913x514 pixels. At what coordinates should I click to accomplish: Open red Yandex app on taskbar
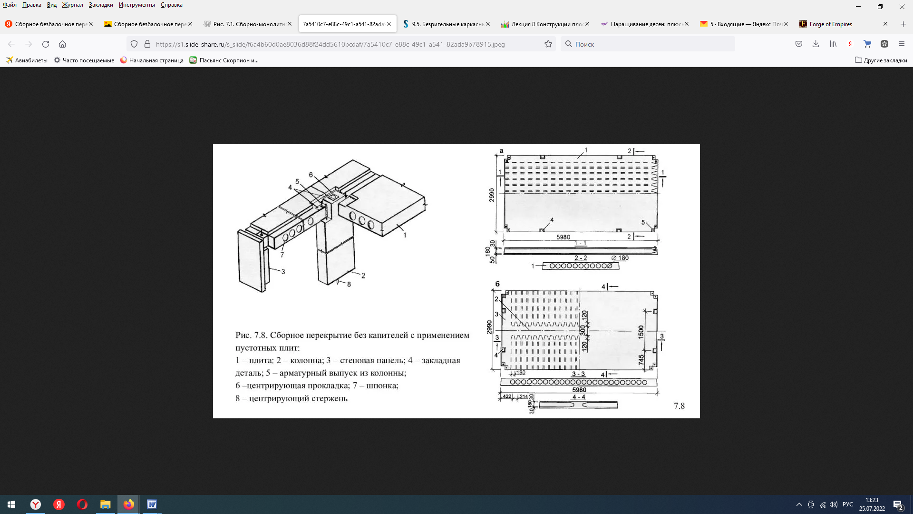(59, 504)
